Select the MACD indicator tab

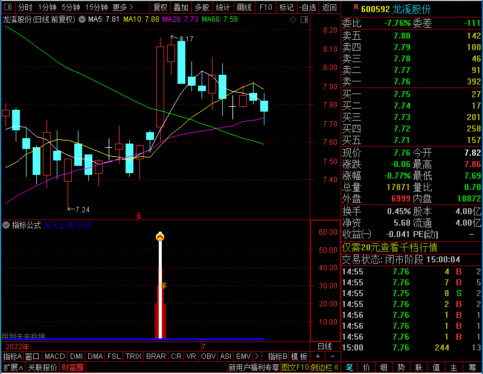click(x=55, y=357)
